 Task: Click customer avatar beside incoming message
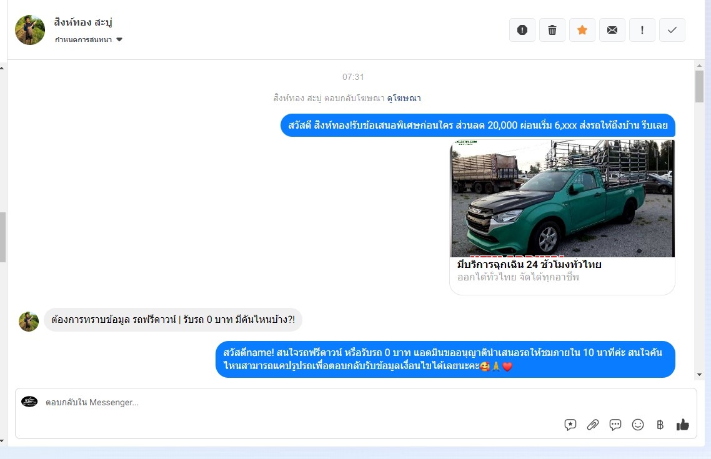click(x=29, y=321)
